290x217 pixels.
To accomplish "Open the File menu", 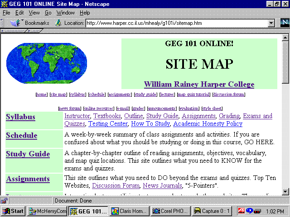I will click(x=6, y=13).
